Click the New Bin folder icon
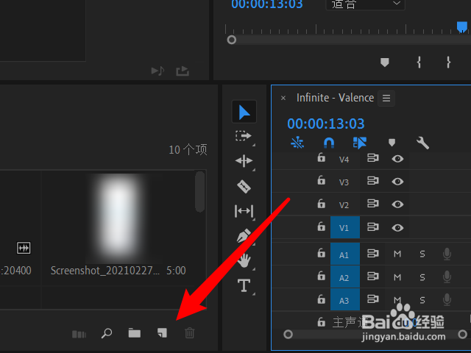The image size is (471, 353). pos(135,333)
